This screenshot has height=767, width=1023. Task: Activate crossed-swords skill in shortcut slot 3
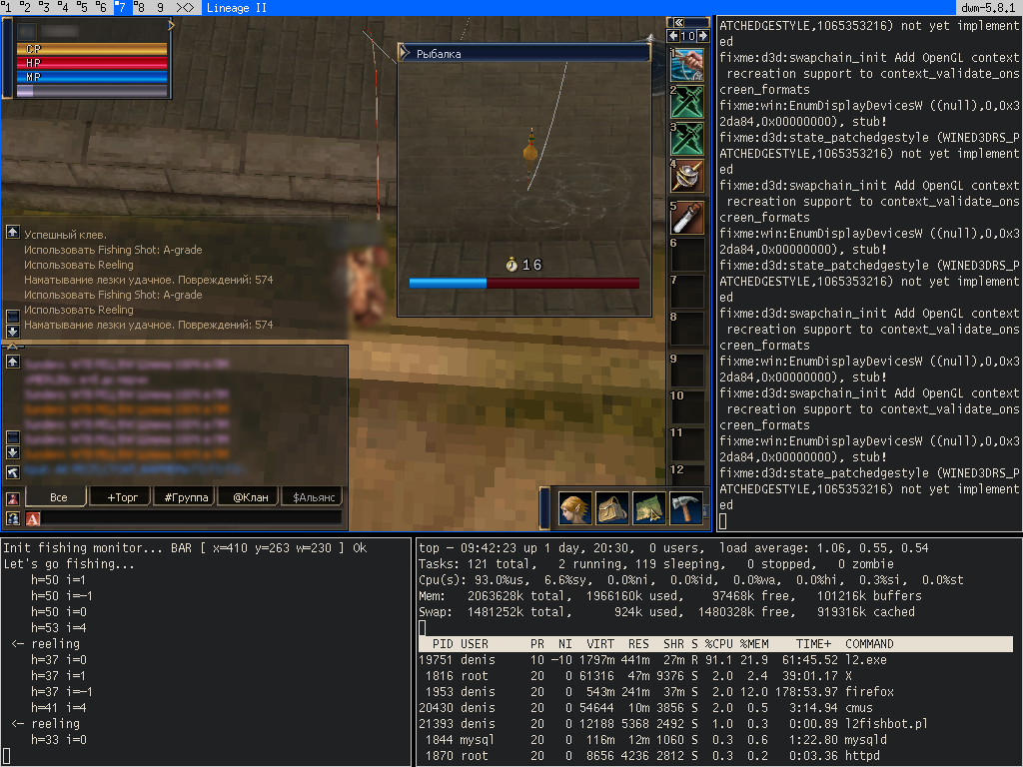pos(687,139)
